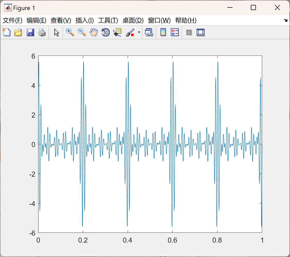Screen dimensions: 290x257
Task: Click the y-axis label -6
Action: [x=32, y=233]
